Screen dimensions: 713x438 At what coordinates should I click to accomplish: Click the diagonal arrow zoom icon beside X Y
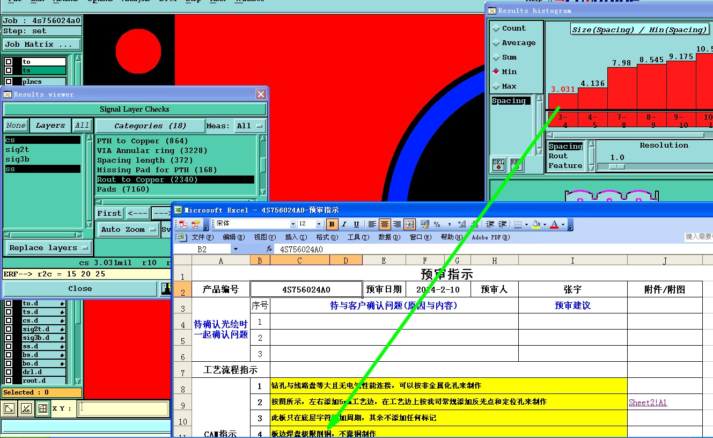click(9, 409)
